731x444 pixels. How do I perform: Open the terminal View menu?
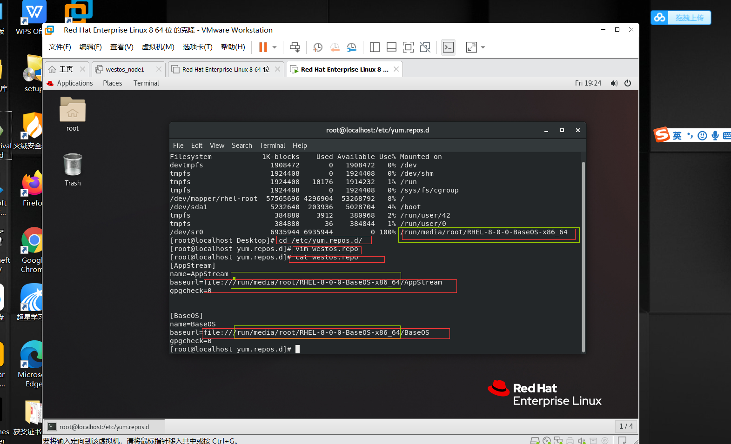click(217, 146)
